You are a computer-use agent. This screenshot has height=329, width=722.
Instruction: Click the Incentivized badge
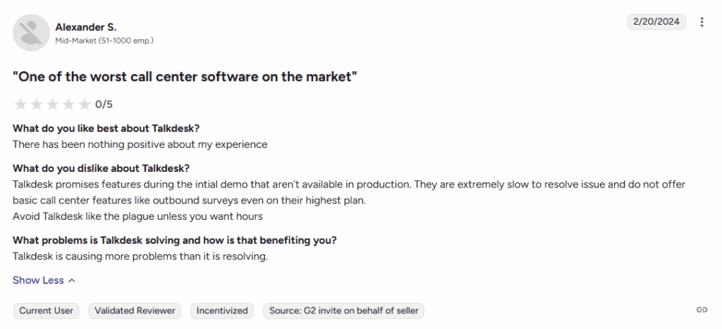tap(222, 311)
